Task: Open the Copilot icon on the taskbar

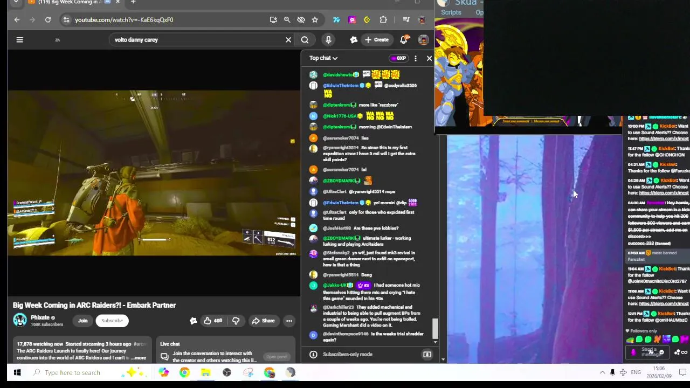Action: 163,372
